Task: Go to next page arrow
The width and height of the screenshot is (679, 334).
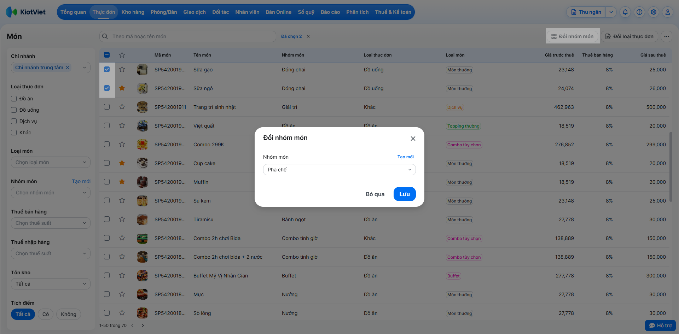Action: pyautogui.click(x=143, y=326)
